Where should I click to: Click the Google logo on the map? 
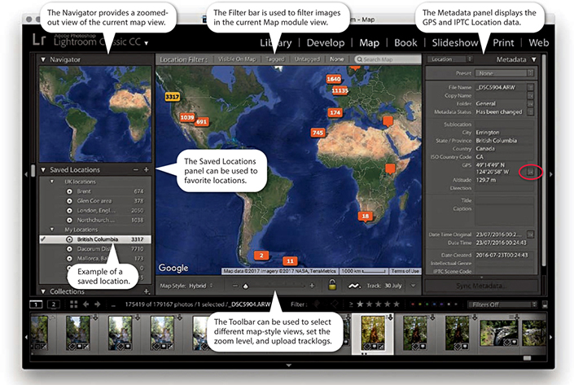pos(173,268)
